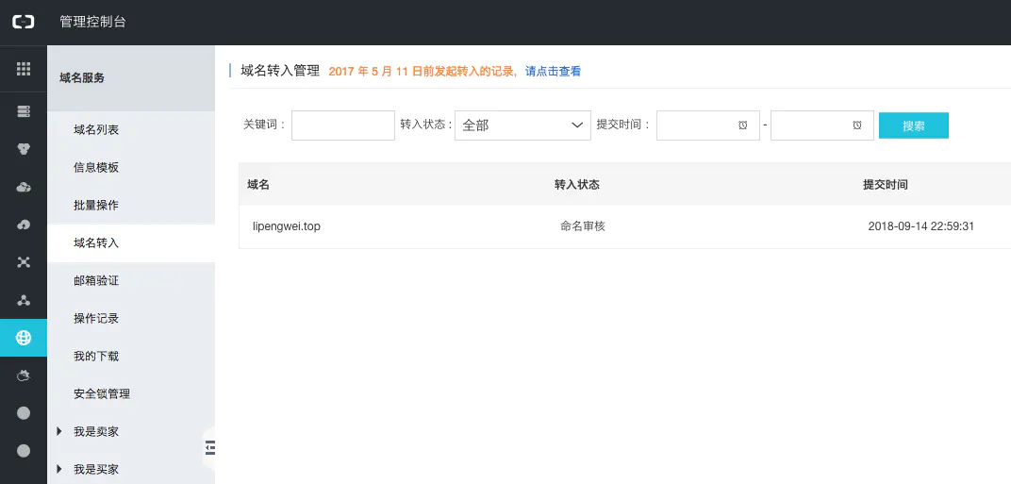Viewport: 1011px width, 484px height.
Task: Focus the 关键词 keyword input field
Action: point(342,125)
